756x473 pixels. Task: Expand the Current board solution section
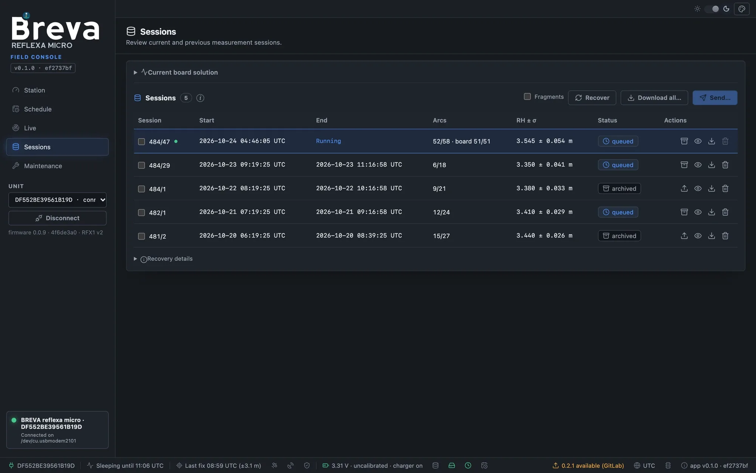tap(176, 72)
